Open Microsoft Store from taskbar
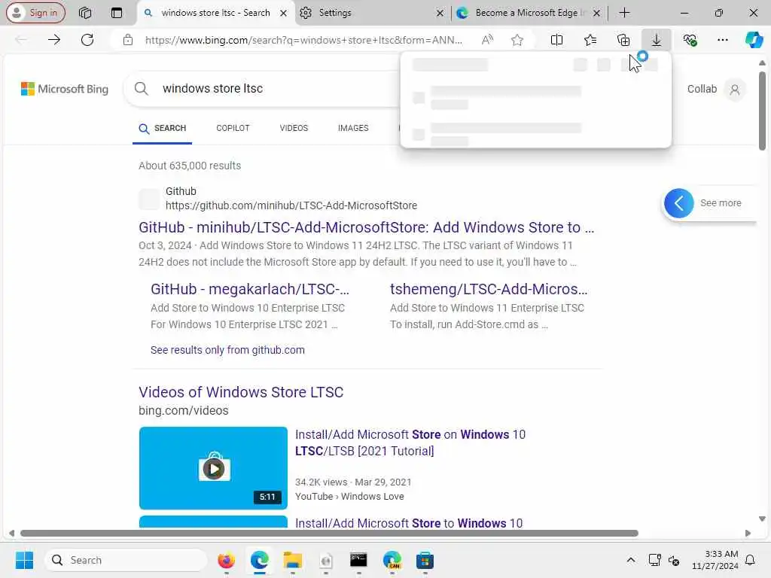The height and width of the screenshot is (578, 771). pyautogui.click(x=425, y=560)
